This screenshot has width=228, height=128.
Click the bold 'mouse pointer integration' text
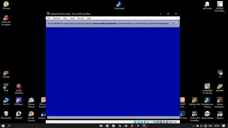105,23
